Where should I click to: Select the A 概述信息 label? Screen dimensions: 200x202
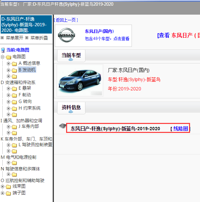[29, 63]
